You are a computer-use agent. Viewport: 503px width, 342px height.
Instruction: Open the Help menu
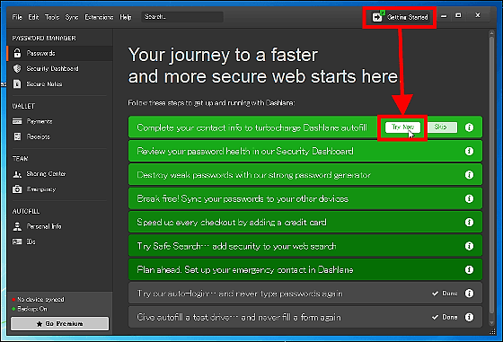point(126,17)
